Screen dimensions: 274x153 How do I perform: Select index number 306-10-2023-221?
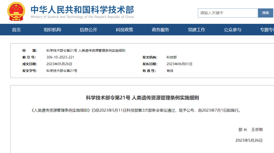(60, 57)
